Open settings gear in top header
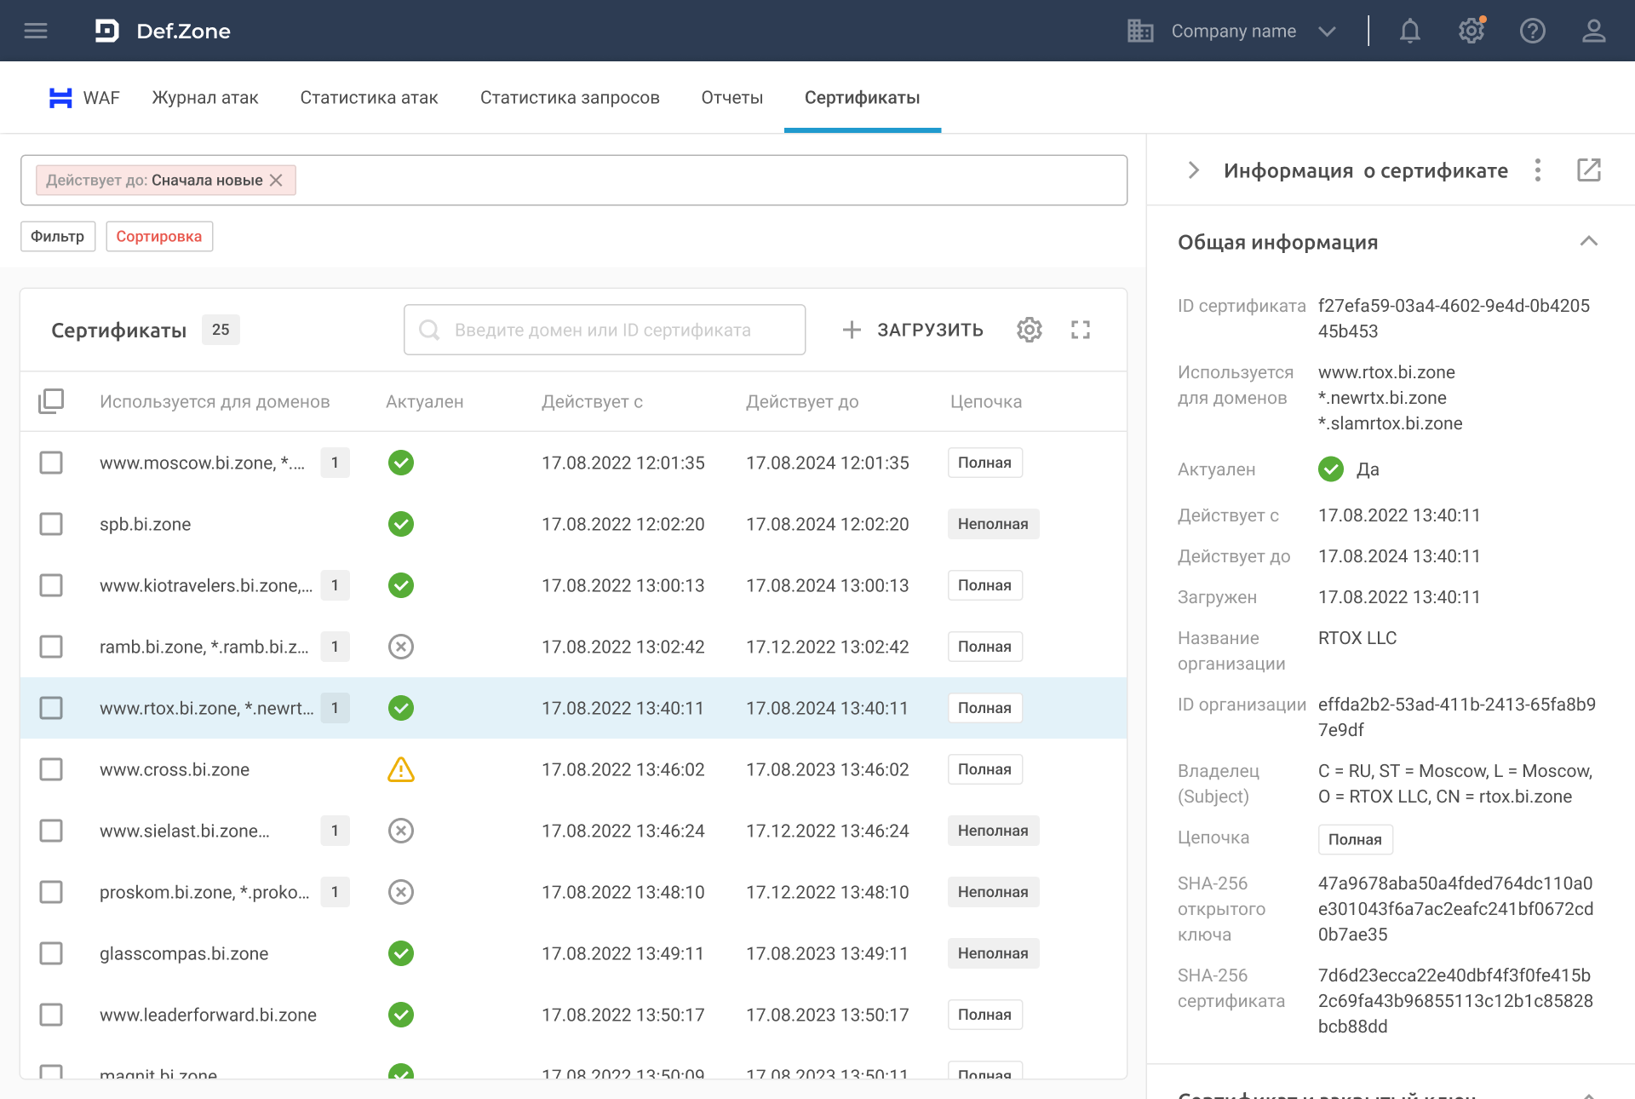Image resolution: width=1635 pixels, height=1099 pixels. click(1471, 31)
